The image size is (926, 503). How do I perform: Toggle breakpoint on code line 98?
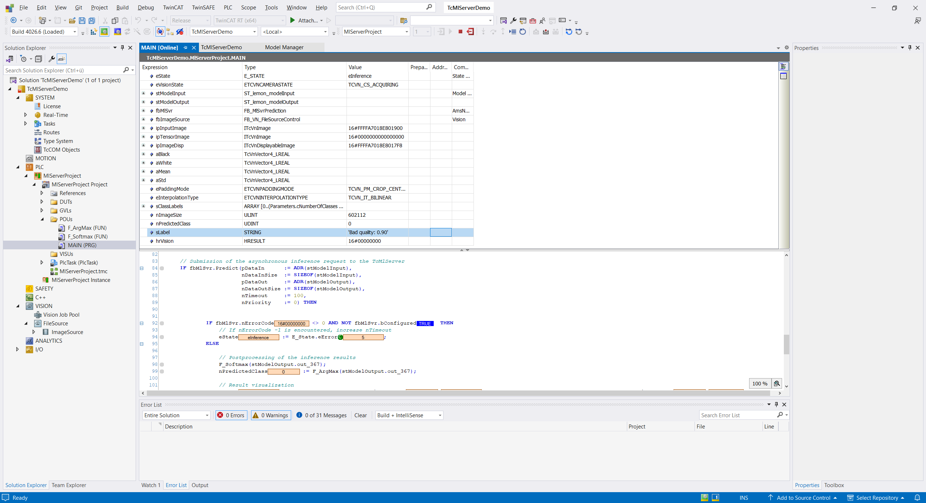[x=162, y=364]
